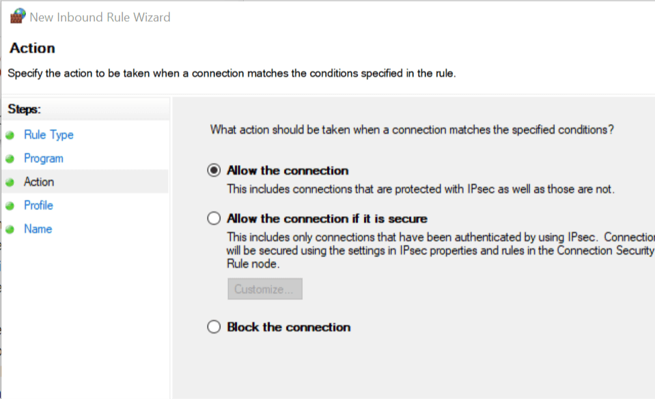Viewport: 655px width, 399px height.
Task: Click the green bullet beside Action step
Action: 10,182
